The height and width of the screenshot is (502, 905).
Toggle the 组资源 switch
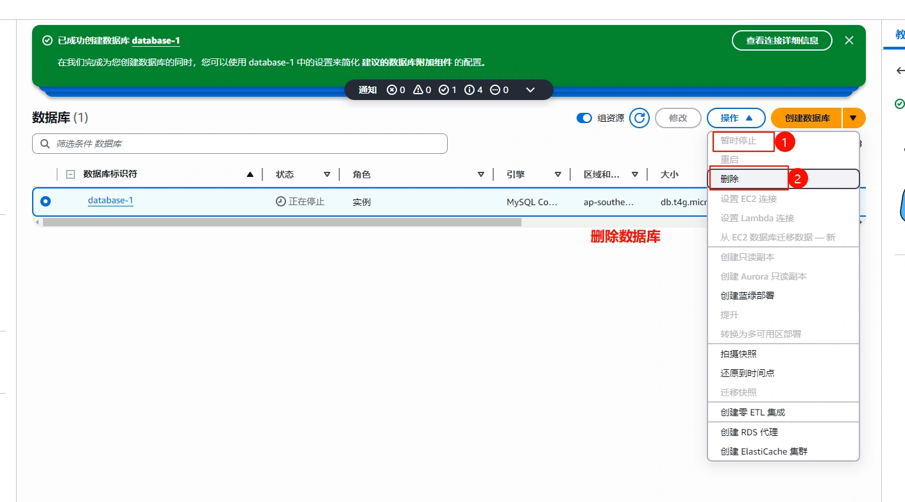584,118
